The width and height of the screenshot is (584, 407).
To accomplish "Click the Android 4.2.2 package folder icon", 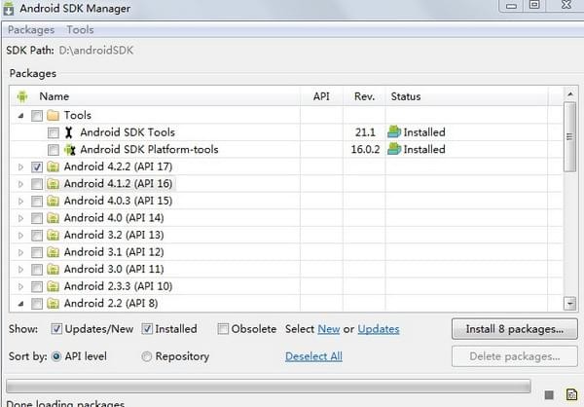I will (54, 167).
